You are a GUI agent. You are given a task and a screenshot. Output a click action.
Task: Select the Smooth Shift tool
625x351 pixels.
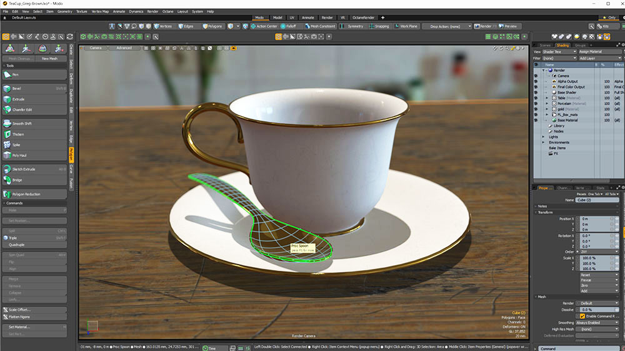(34, 124)
